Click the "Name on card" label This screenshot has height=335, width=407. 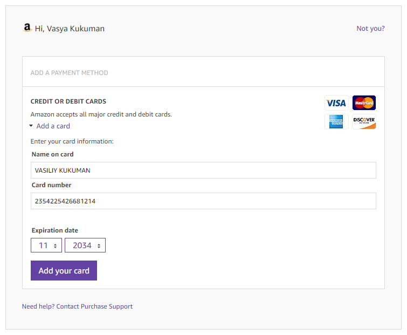52,154
